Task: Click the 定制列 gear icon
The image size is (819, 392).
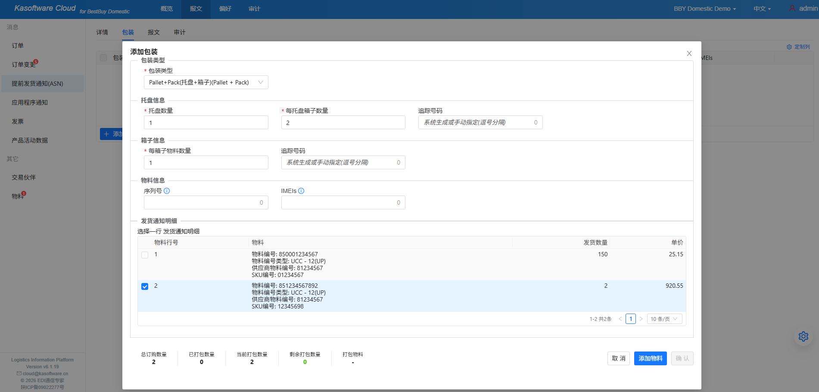Action: 789,47
